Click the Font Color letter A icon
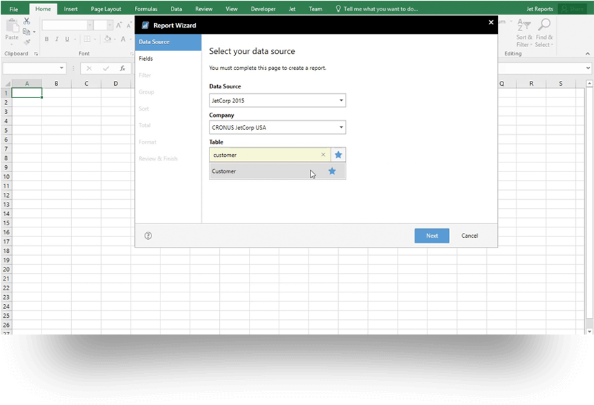The image size is (594, 405). click(122, 39)
